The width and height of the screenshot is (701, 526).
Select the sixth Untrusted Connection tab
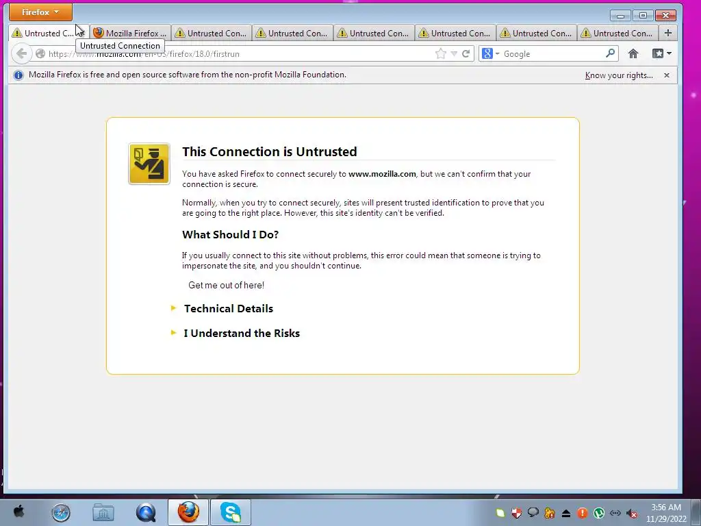coord(537,33)
